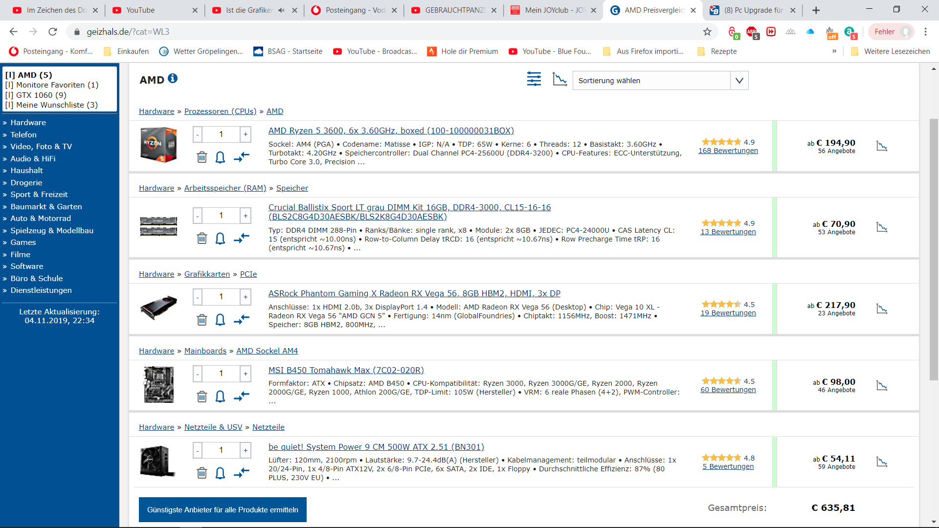Expand Software category in sidebar

(27, 266)
